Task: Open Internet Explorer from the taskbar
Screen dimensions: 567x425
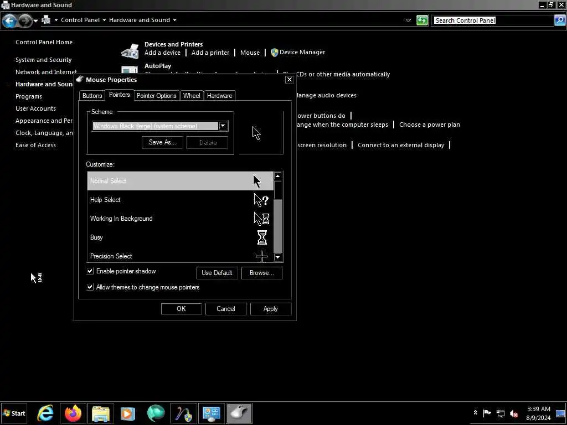Action: point(45,413)
